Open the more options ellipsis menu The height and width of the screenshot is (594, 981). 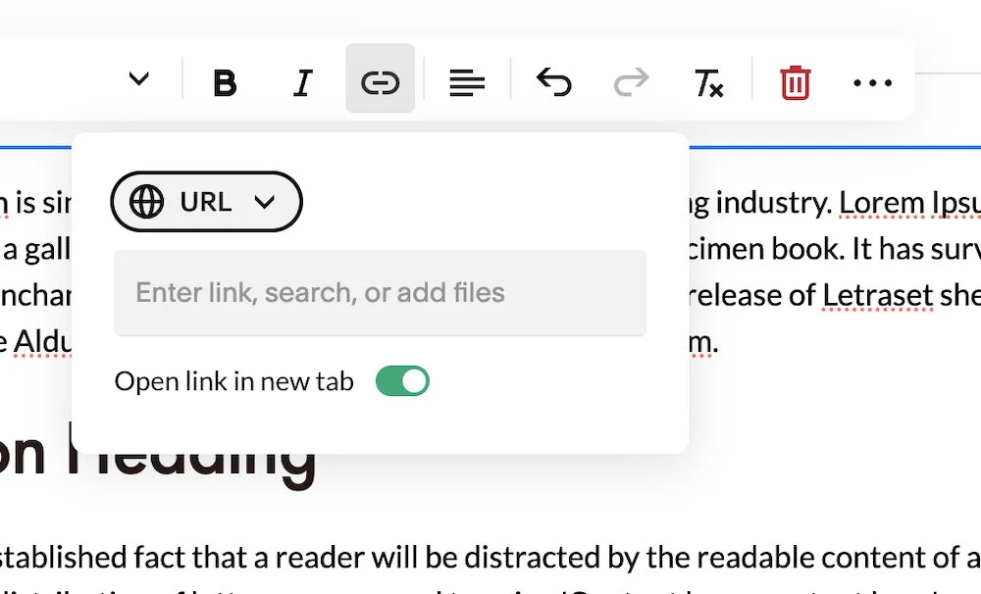pyautogui.click(x=873, y=82)
